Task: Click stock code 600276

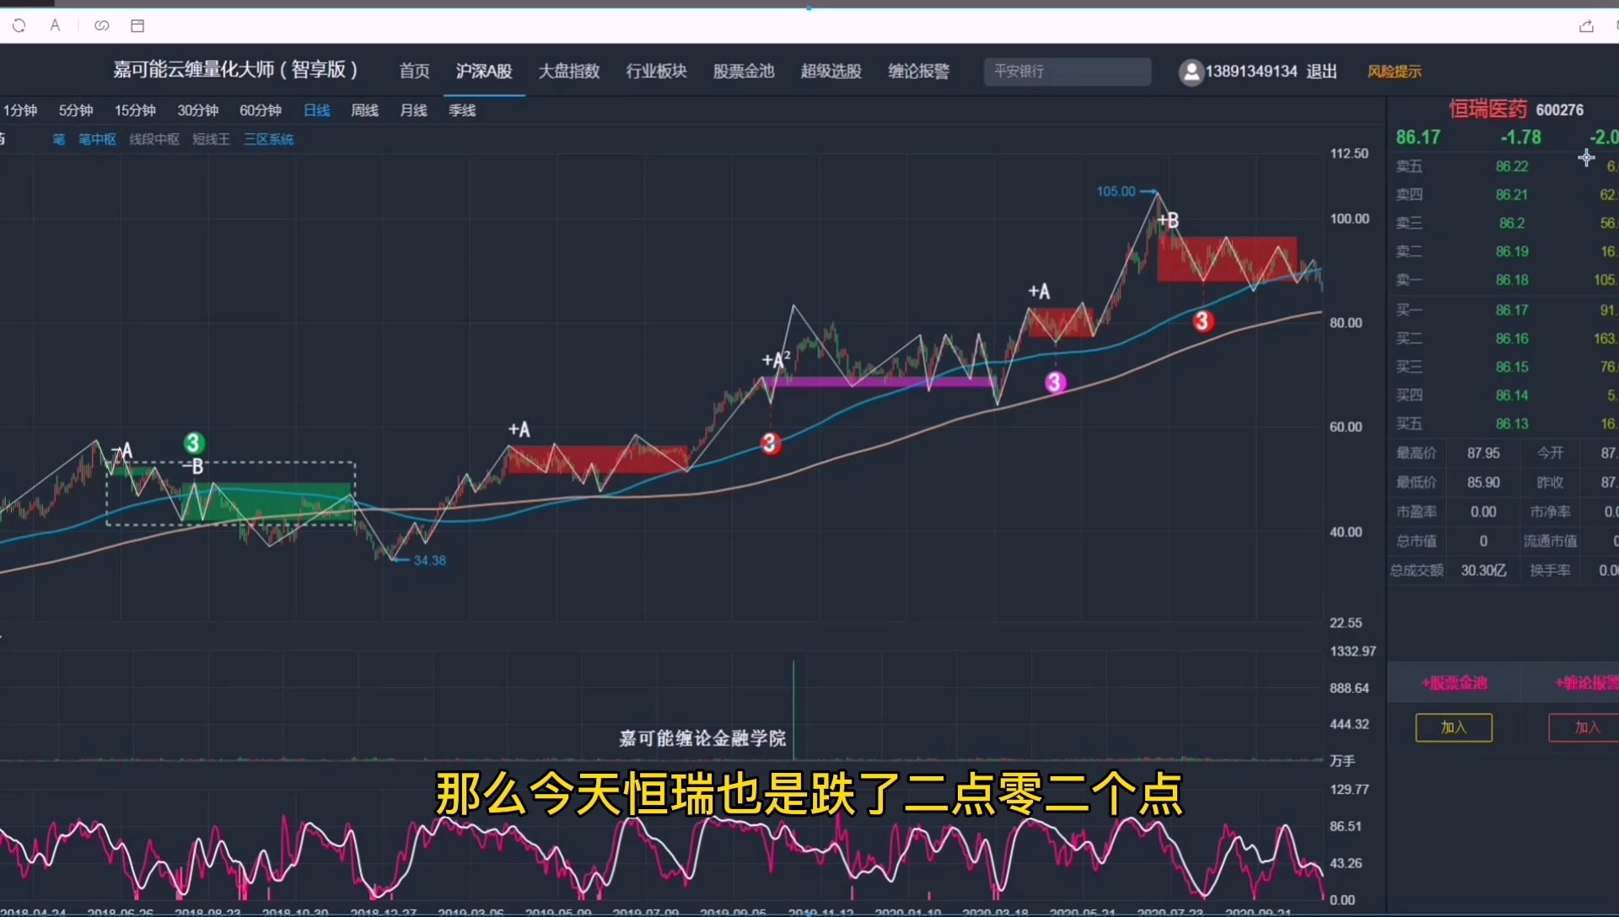Action: [1560, 110]
